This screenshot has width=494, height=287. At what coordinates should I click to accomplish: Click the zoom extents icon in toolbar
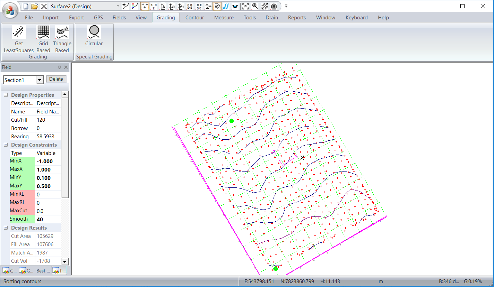click(245, 6)
